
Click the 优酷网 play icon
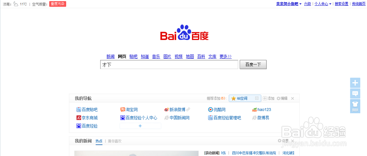210,109
